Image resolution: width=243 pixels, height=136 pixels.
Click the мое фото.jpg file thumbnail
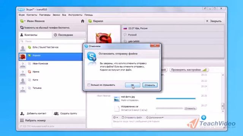[117, 99]
